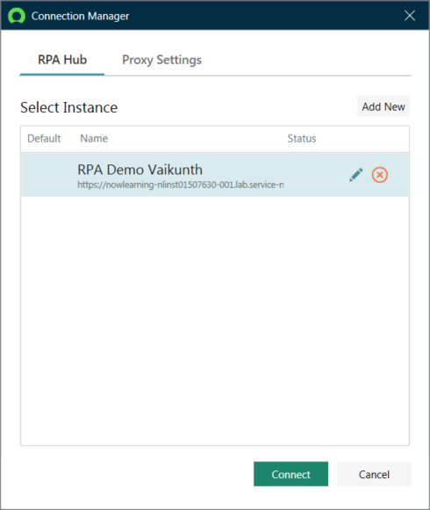Open the Proxy Settings tab
This screenshot has height=510, width=430.
[x=161, y=60]
